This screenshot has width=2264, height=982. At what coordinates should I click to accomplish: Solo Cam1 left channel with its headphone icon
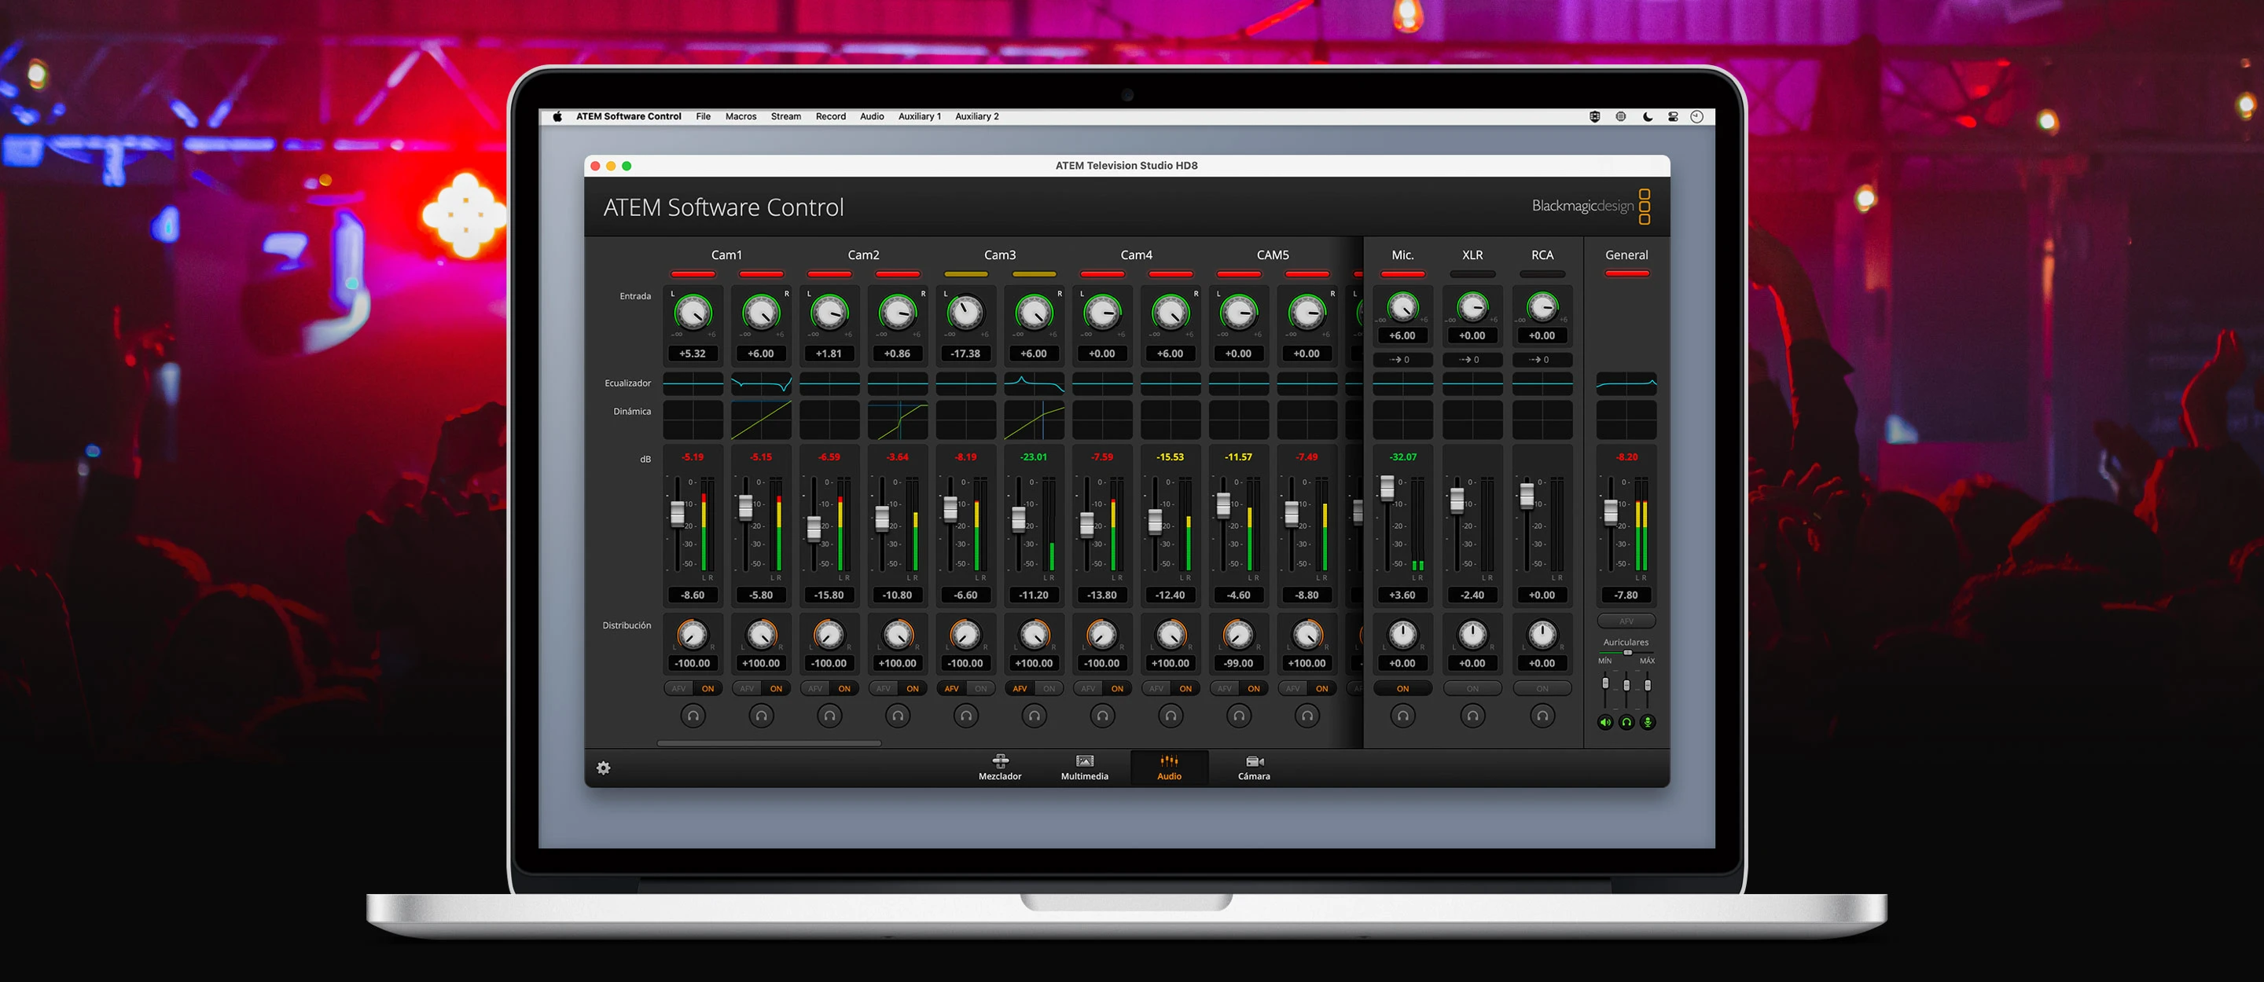[x=693, y=716]
